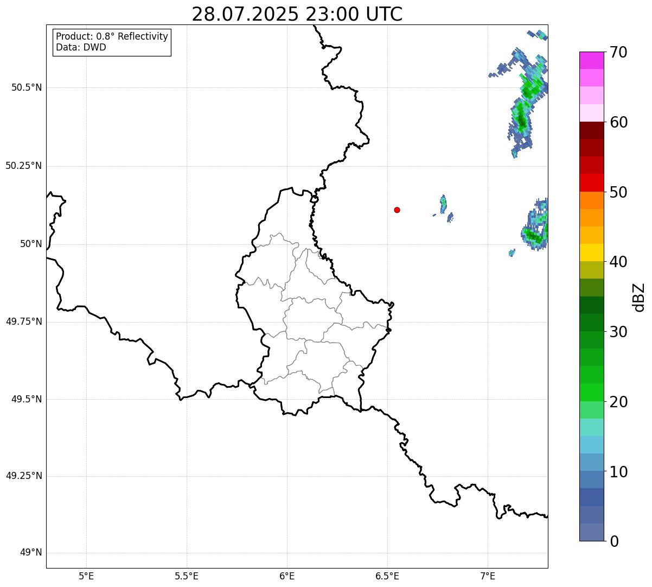Click the title text 28.07.2025 23:00 UTC

297,14
